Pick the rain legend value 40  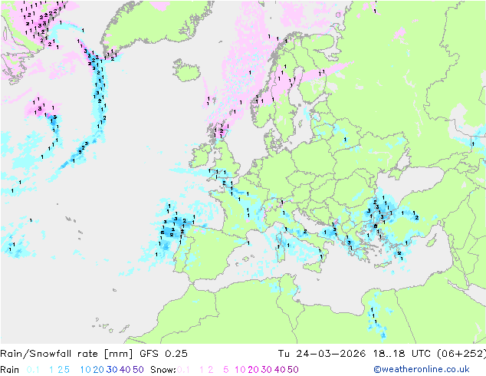point(125,370)
